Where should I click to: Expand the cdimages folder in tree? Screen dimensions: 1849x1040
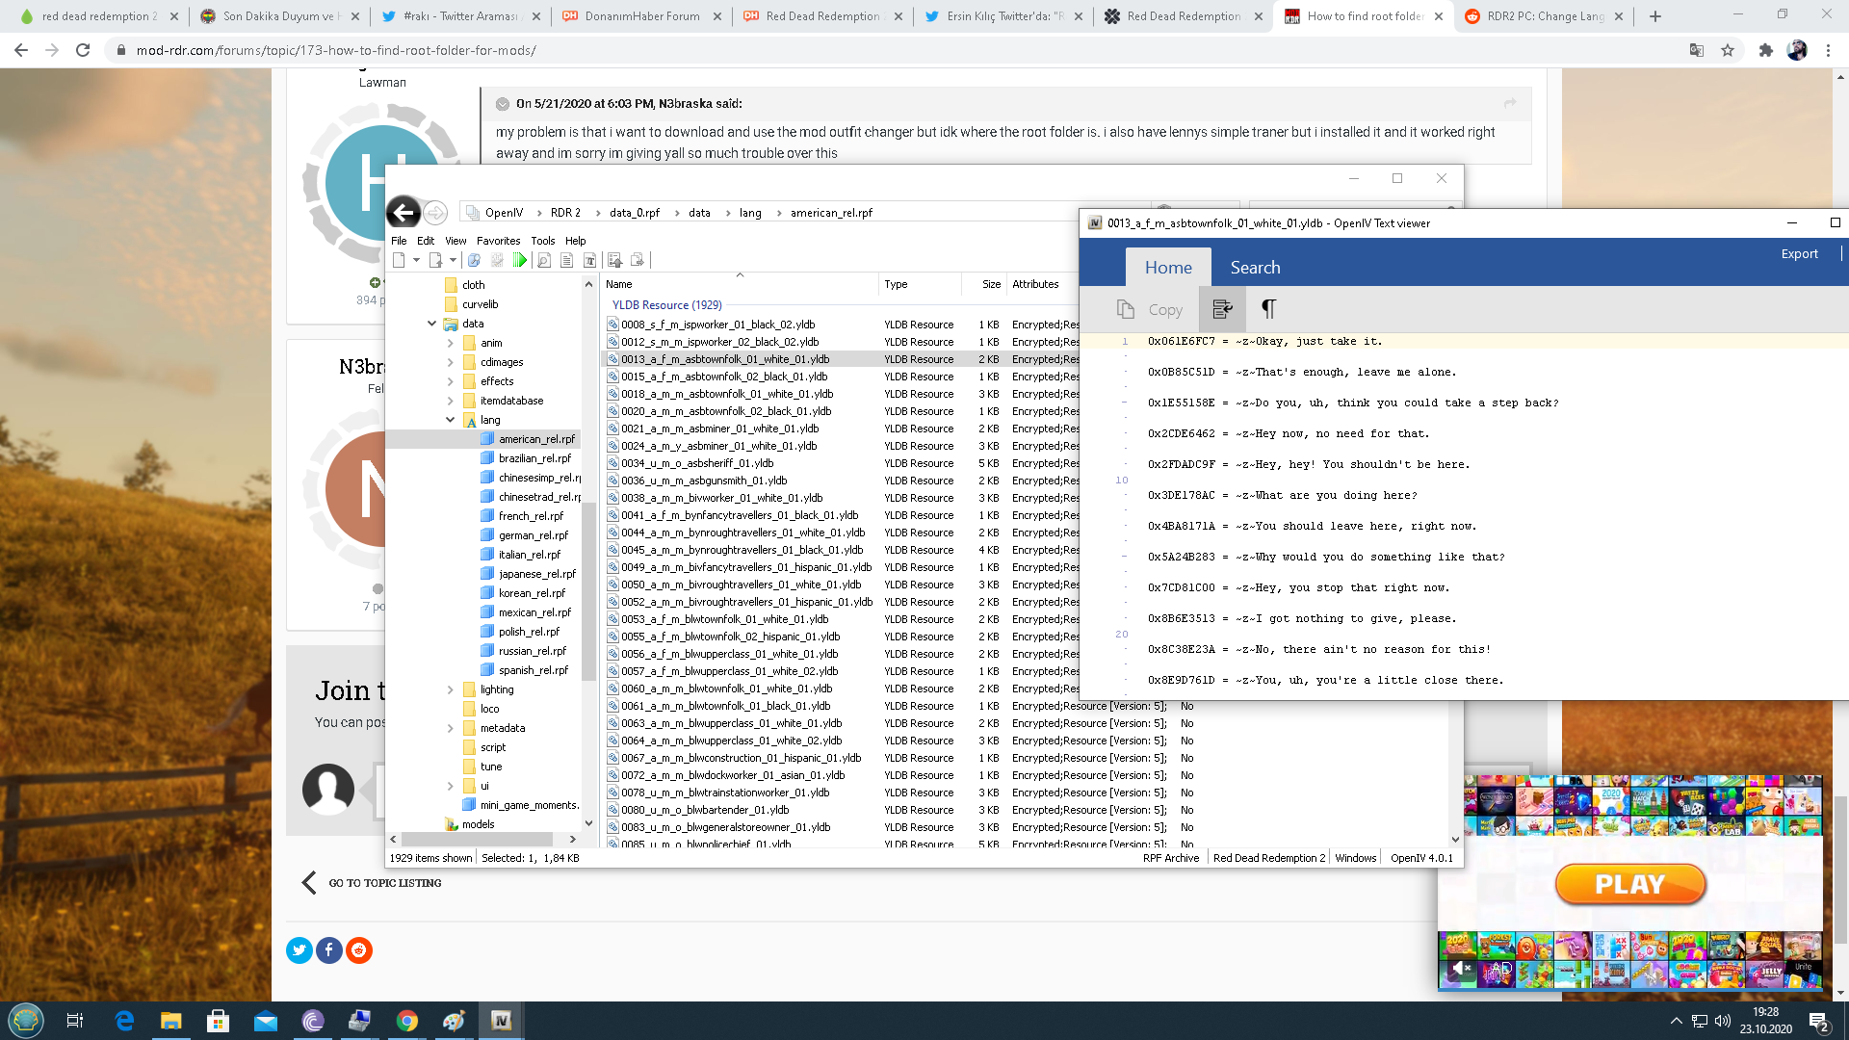450,362
